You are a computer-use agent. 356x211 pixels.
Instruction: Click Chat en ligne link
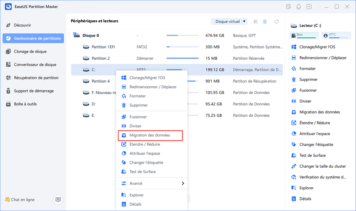point(23,200)
